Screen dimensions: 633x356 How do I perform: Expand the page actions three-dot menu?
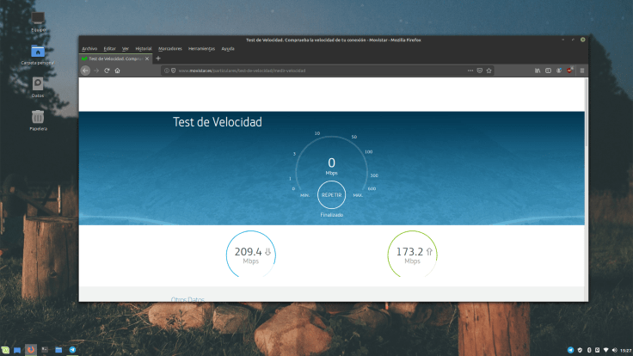(x=470, y=71)
